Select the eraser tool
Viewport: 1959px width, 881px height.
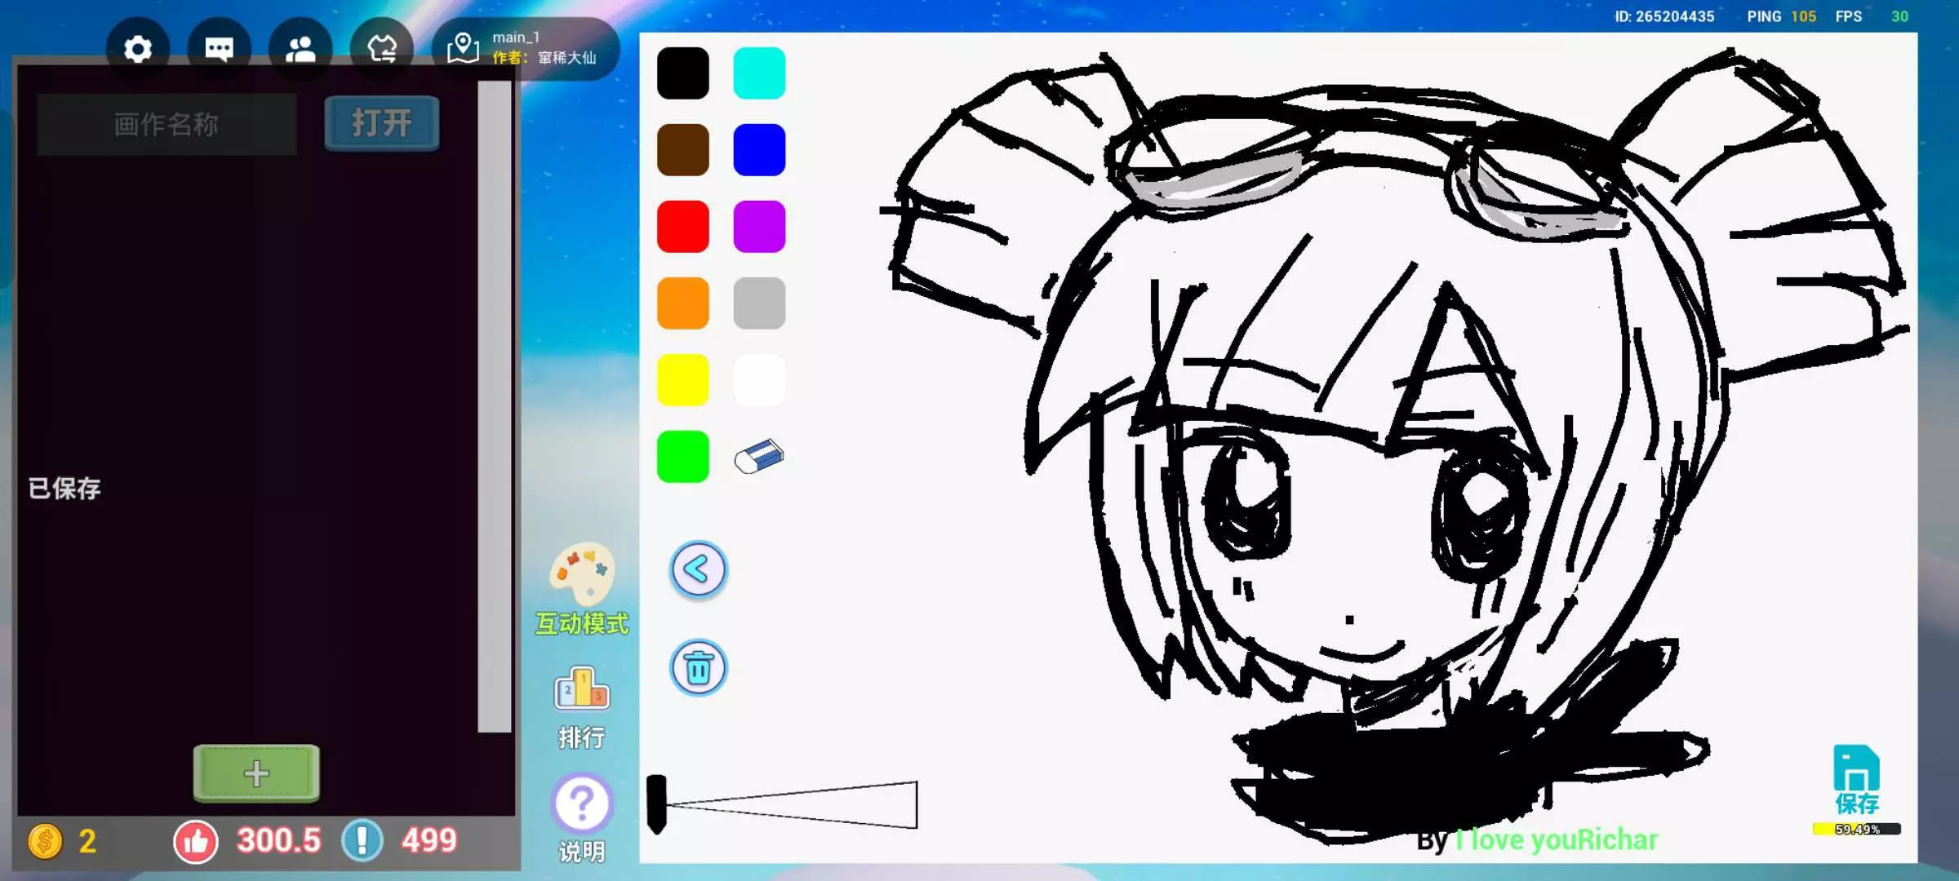coord(759,457)
